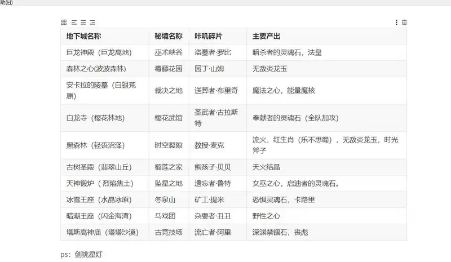Select the 咔叽碎片 header cell

pos(218,36)
